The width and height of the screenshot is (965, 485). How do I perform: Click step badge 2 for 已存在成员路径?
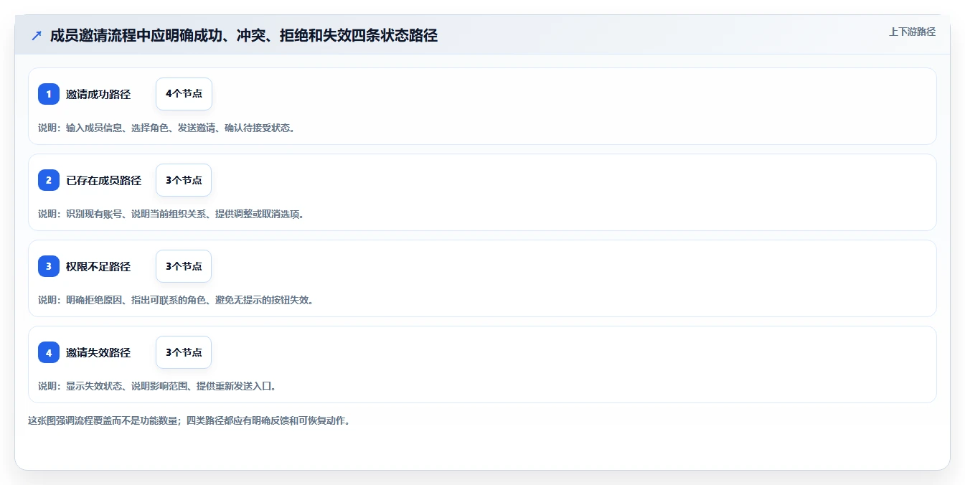tap(49, 180)
